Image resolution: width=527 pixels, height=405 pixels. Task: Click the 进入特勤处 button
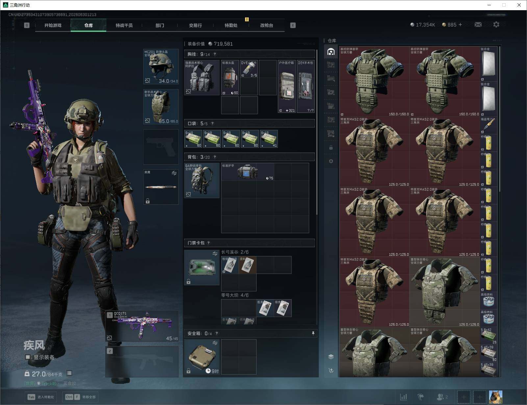41,397
